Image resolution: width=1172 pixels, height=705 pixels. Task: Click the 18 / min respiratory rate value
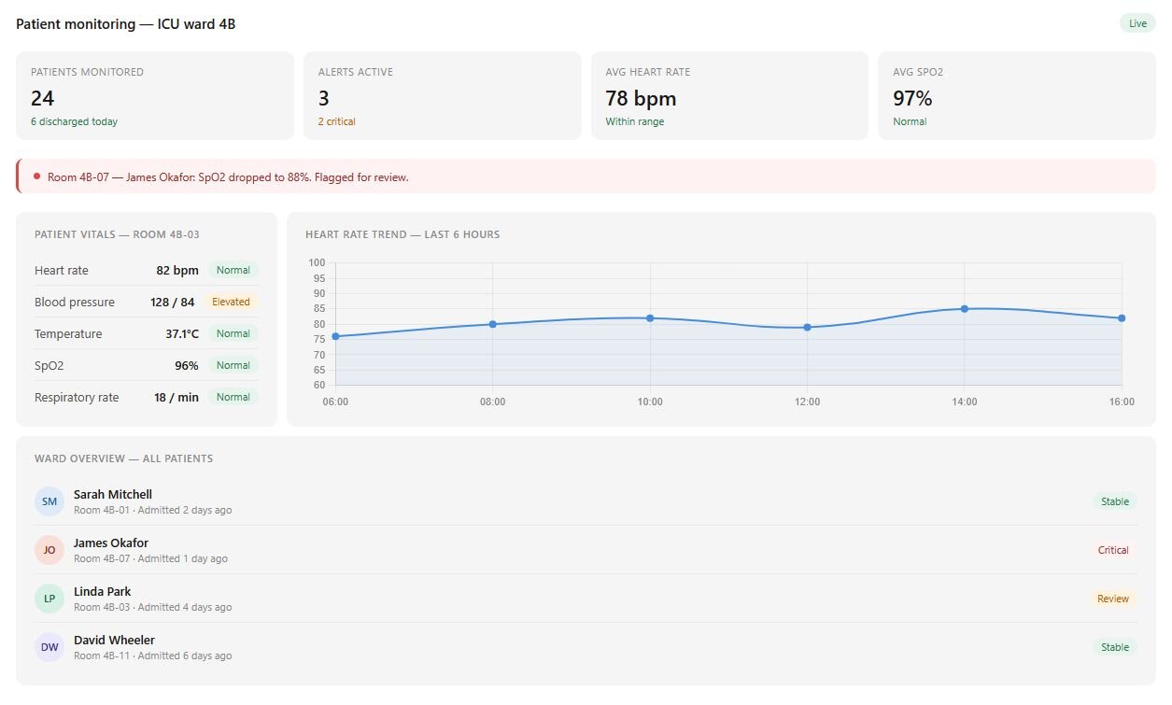[x=177, y=397]
